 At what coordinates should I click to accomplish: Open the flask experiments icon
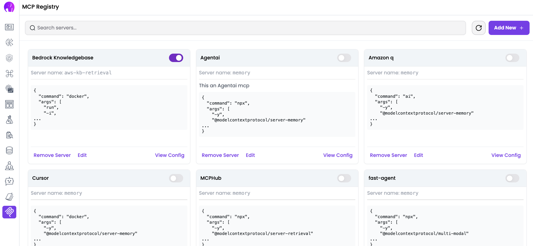(x=9, y=120)
